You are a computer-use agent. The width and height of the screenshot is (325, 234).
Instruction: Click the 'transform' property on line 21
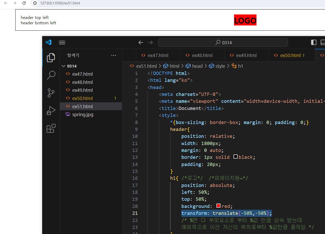[195, 213]
